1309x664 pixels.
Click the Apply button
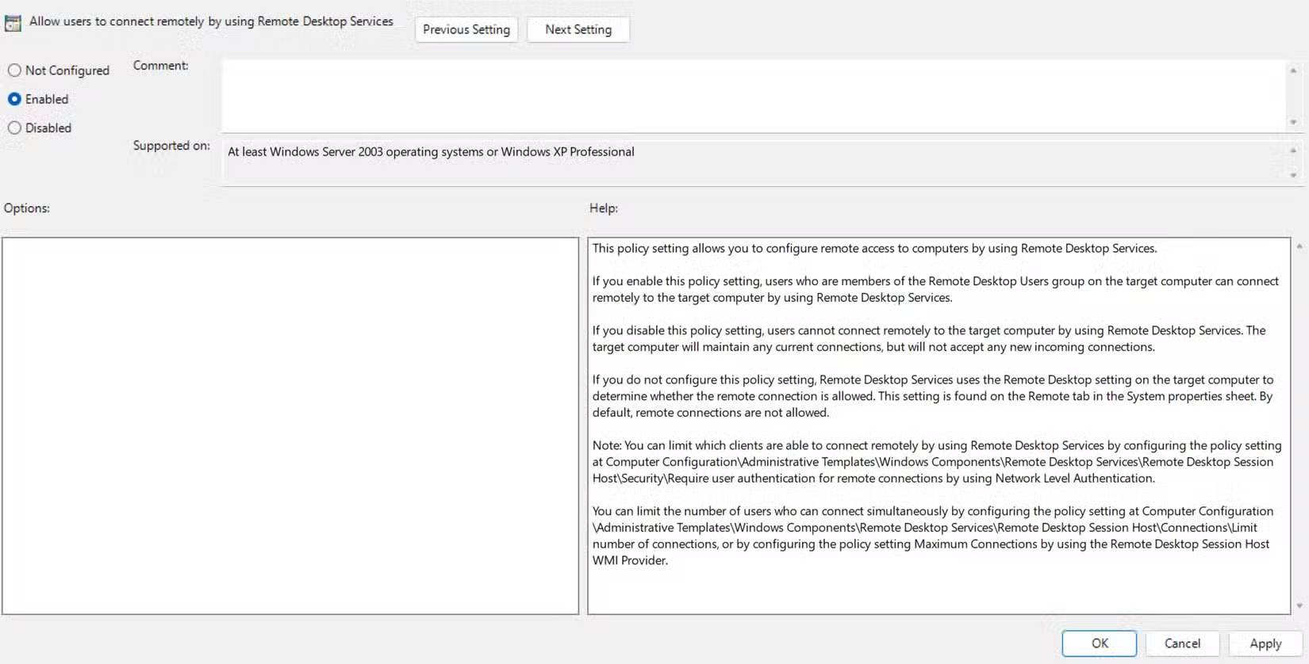click(x=1265, y=643)
